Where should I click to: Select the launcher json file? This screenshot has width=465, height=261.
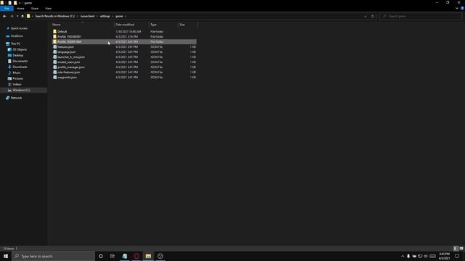(x=71, y=57)
